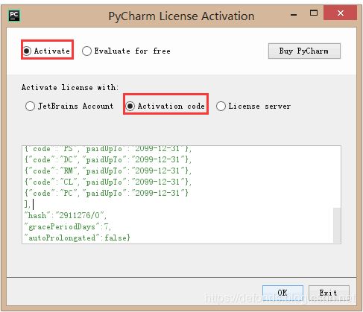Minimize the License Activation window
The width and height of the screenshot is (363, 312).
(x=294, y=15)
